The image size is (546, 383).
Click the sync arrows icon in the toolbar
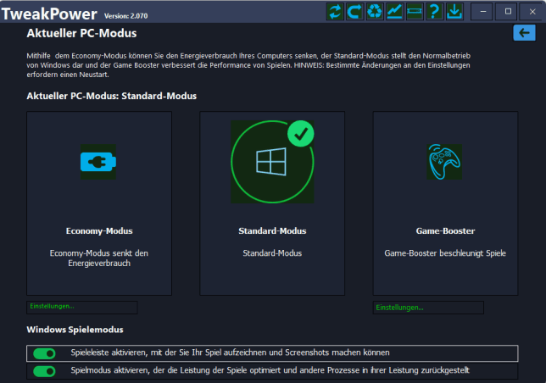(335, 11)
